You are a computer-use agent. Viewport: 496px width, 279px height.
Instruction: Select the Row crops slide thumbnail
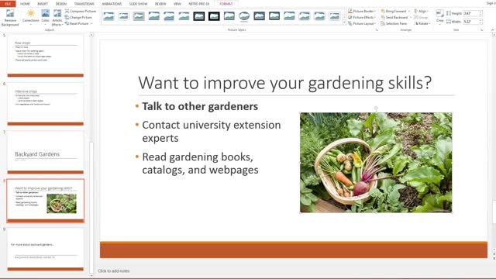pyautogui.click(x=45, y=55)
